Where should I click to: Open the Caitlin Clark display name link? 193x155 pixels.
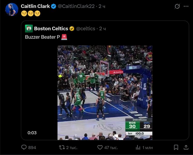(x=35, y=6)
